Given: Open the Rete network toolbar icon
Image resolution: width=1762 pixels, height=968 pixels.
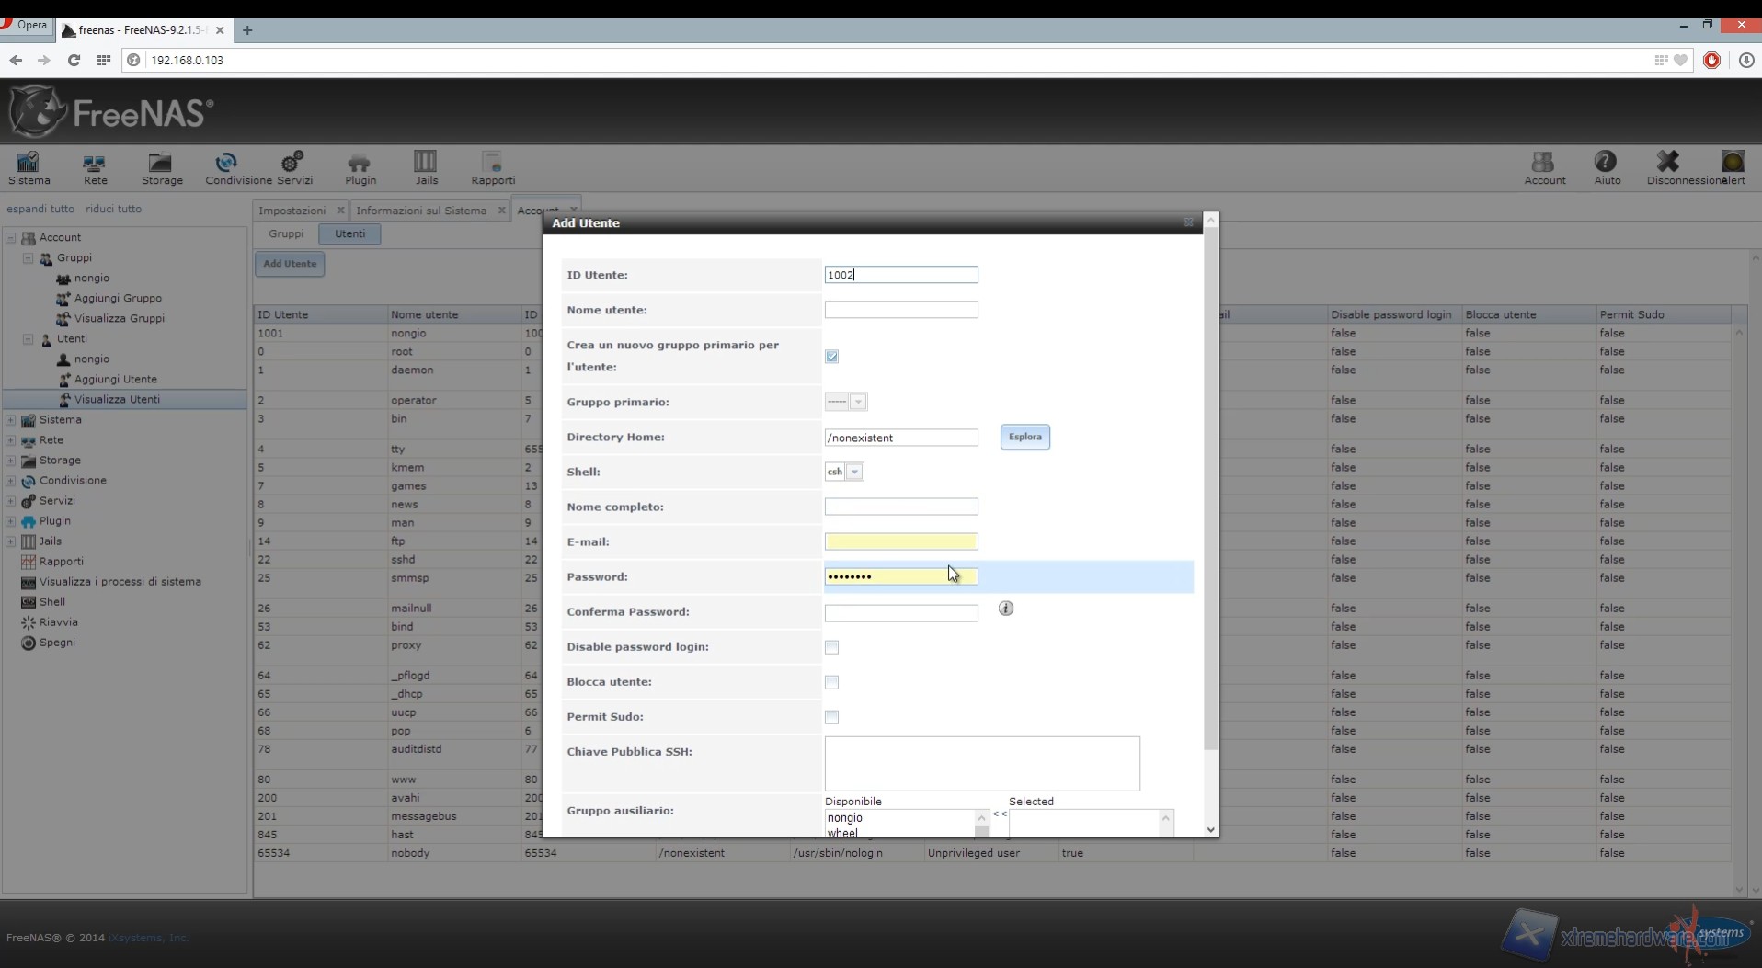Looking at the screenshot, I should [x=95, y=168].
